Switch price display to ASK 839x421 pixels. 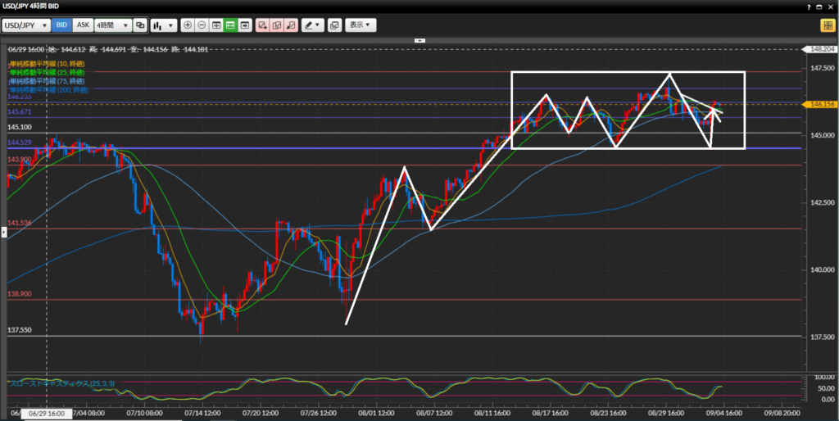click(x=83, y=25)
